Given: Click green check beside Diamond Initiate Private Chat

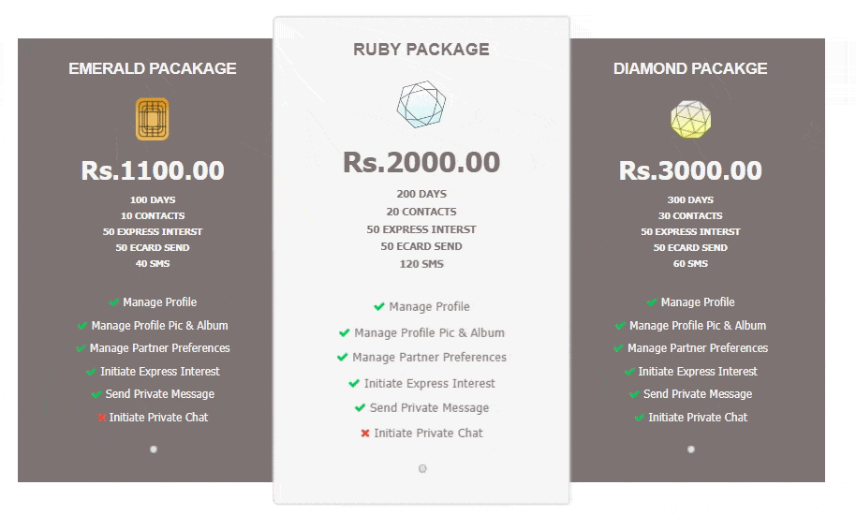Looking at the screenshot, I should [x=640, y=418].
